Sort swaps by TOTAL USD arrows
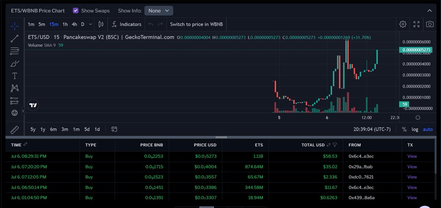The height and width of the screenshot is (208, 441). [x=329, y=145]
